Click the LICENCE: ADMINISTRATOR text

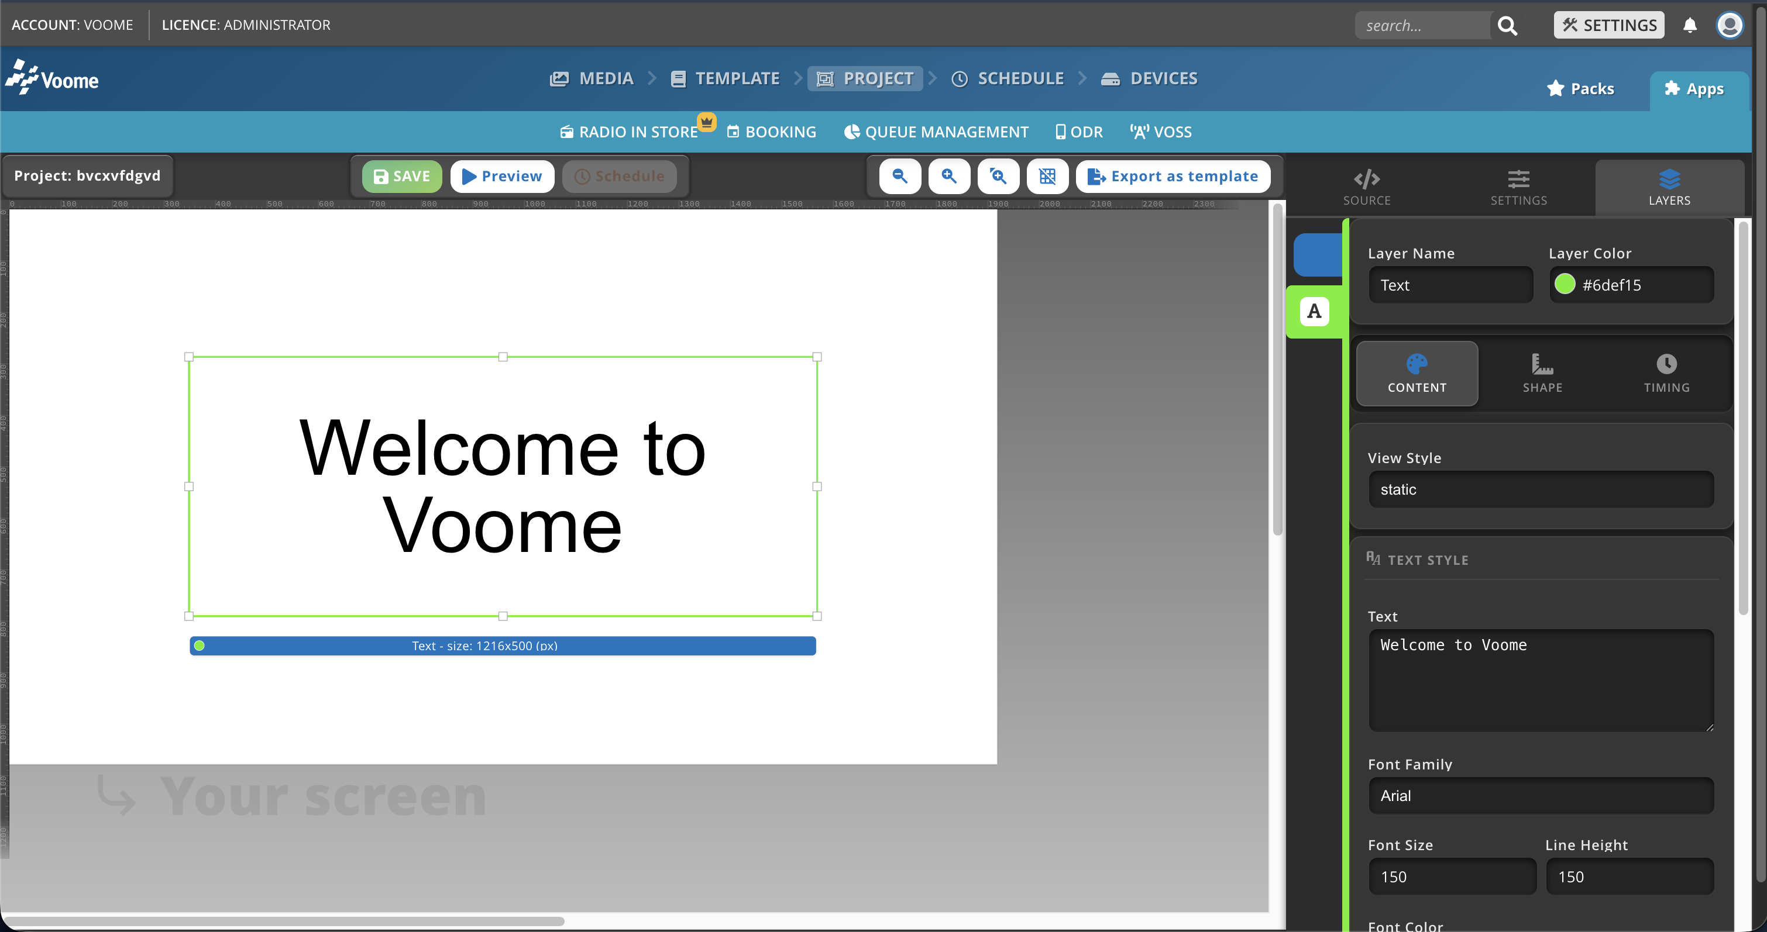pos(246,25)
